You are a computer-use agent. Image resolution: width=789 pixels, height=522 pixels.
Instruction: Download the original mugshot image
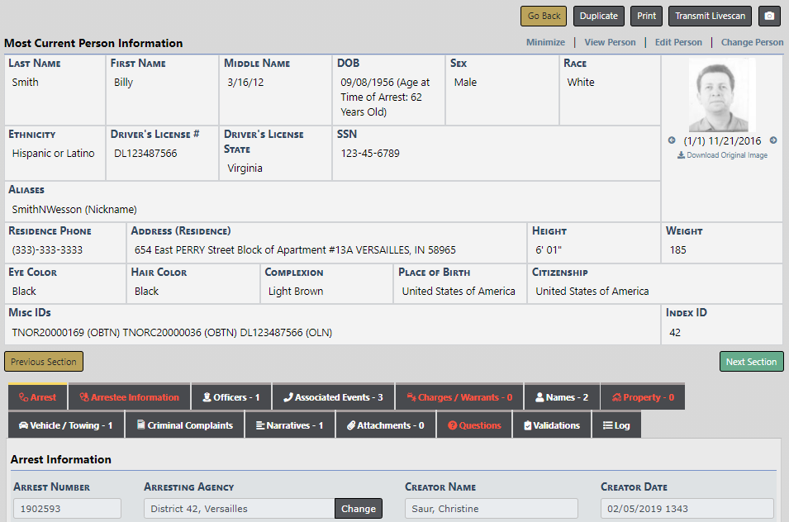click(722, 155)
